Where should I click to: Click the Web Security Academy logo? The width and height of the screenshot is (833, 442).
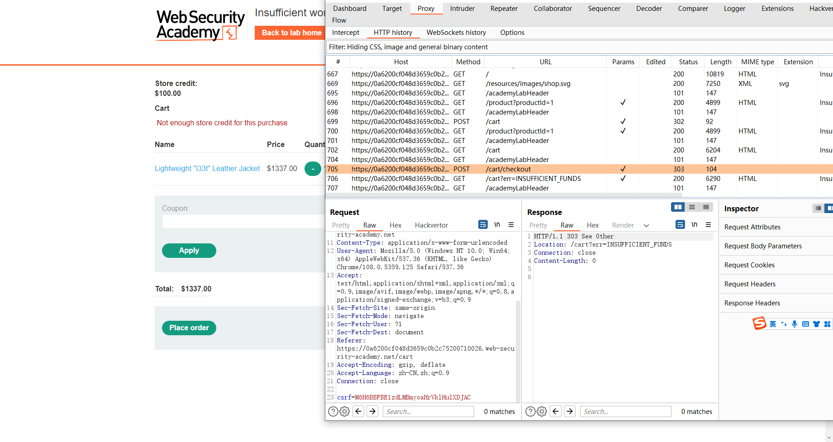(x=200, y=25)
